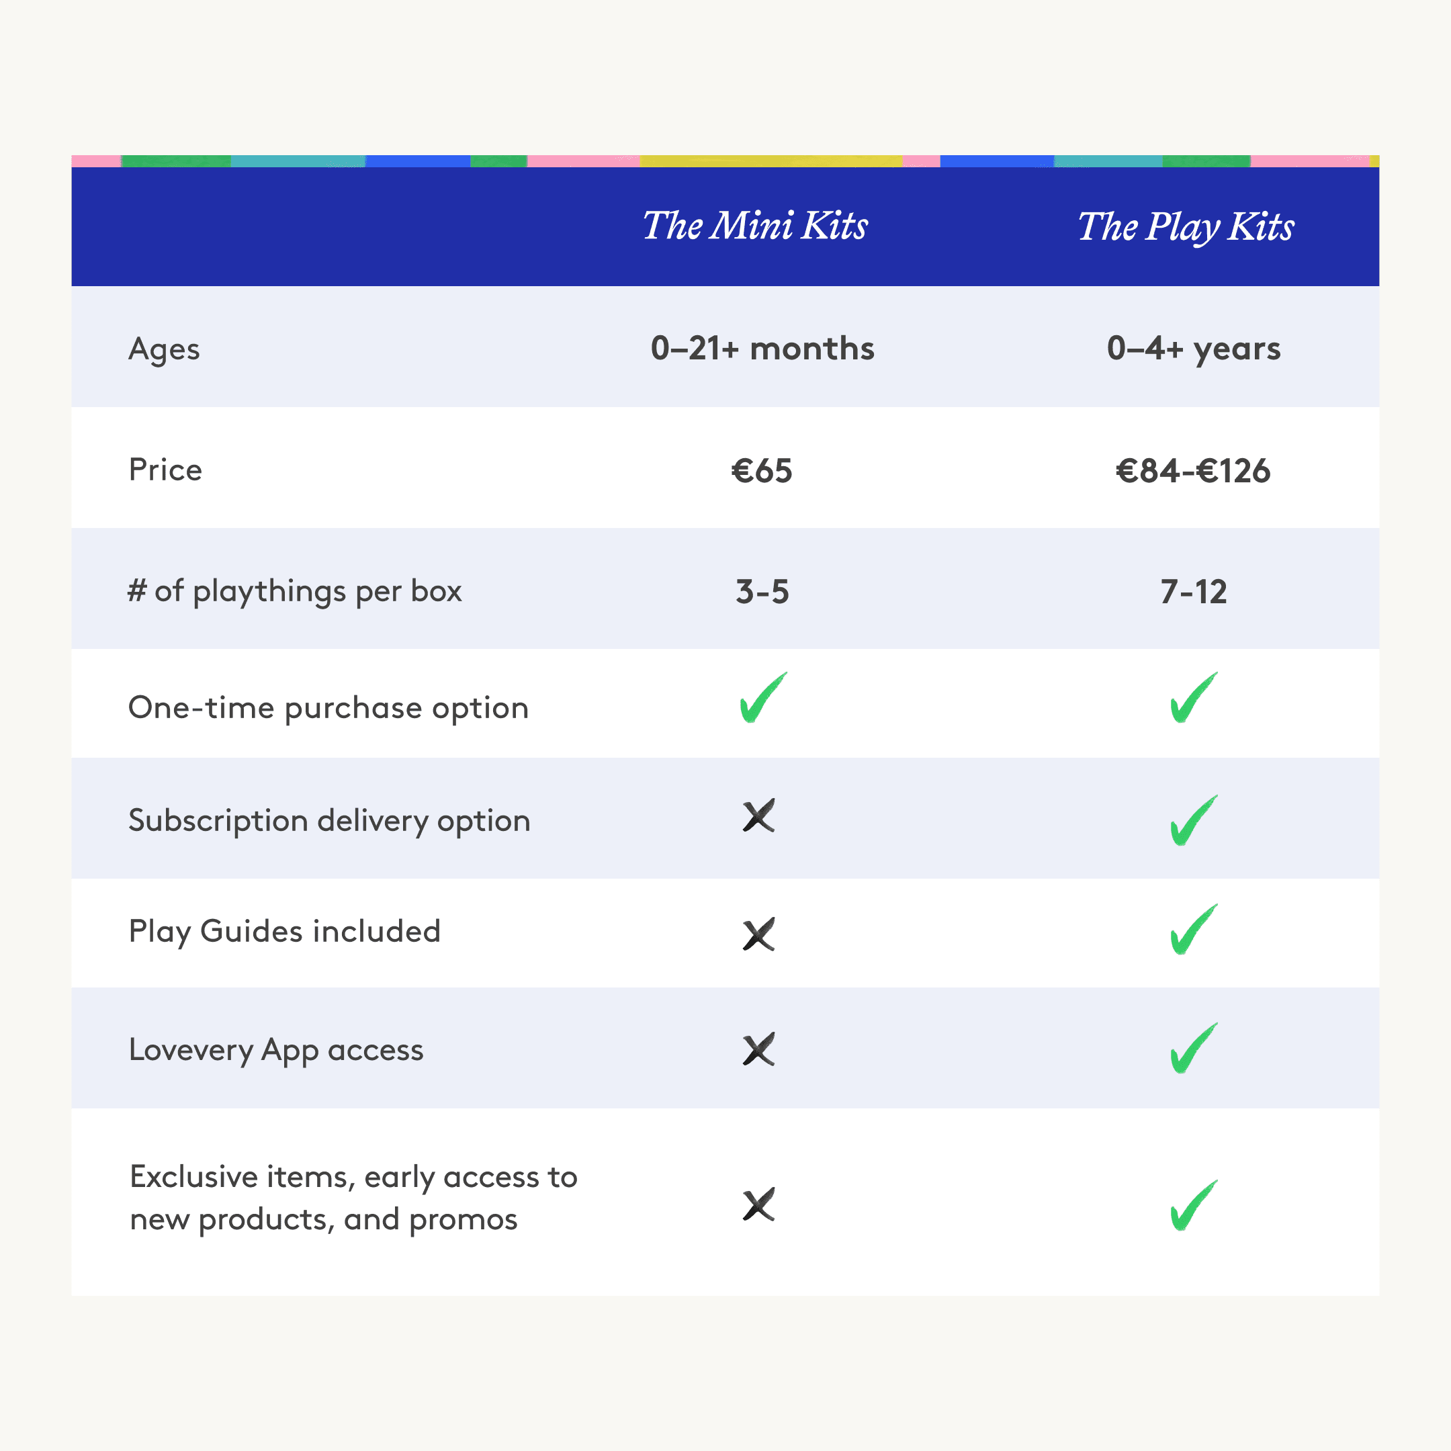Select The Mini Kits column header

755,225
